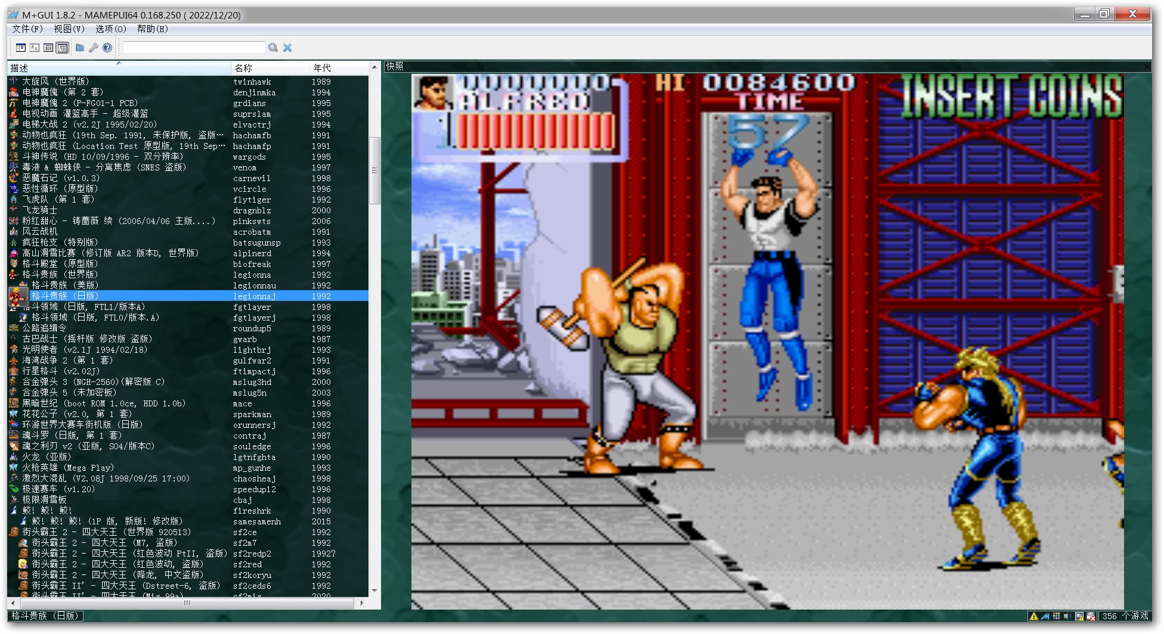Select 极限滑雪板 in the game list
This screenshot has width=1164, height=634.
tap(188, 499)
